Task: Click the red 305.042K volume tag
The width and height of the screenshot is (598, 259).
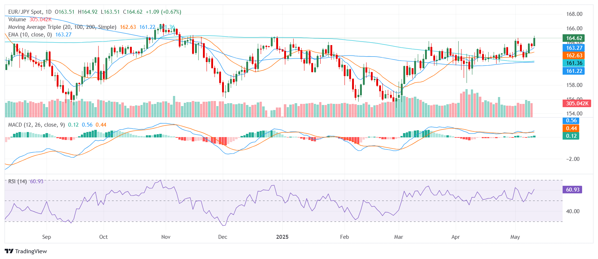Action: click(x=577, y=104)
